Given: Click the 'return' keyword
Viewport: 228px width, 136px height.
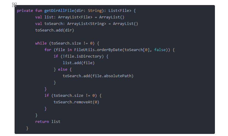Looking at the screenshot, I should point(42,122).
